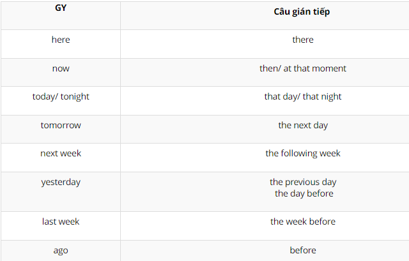Select the "that day/ that night" cell
409x261 pixels.
pos(302,96)
